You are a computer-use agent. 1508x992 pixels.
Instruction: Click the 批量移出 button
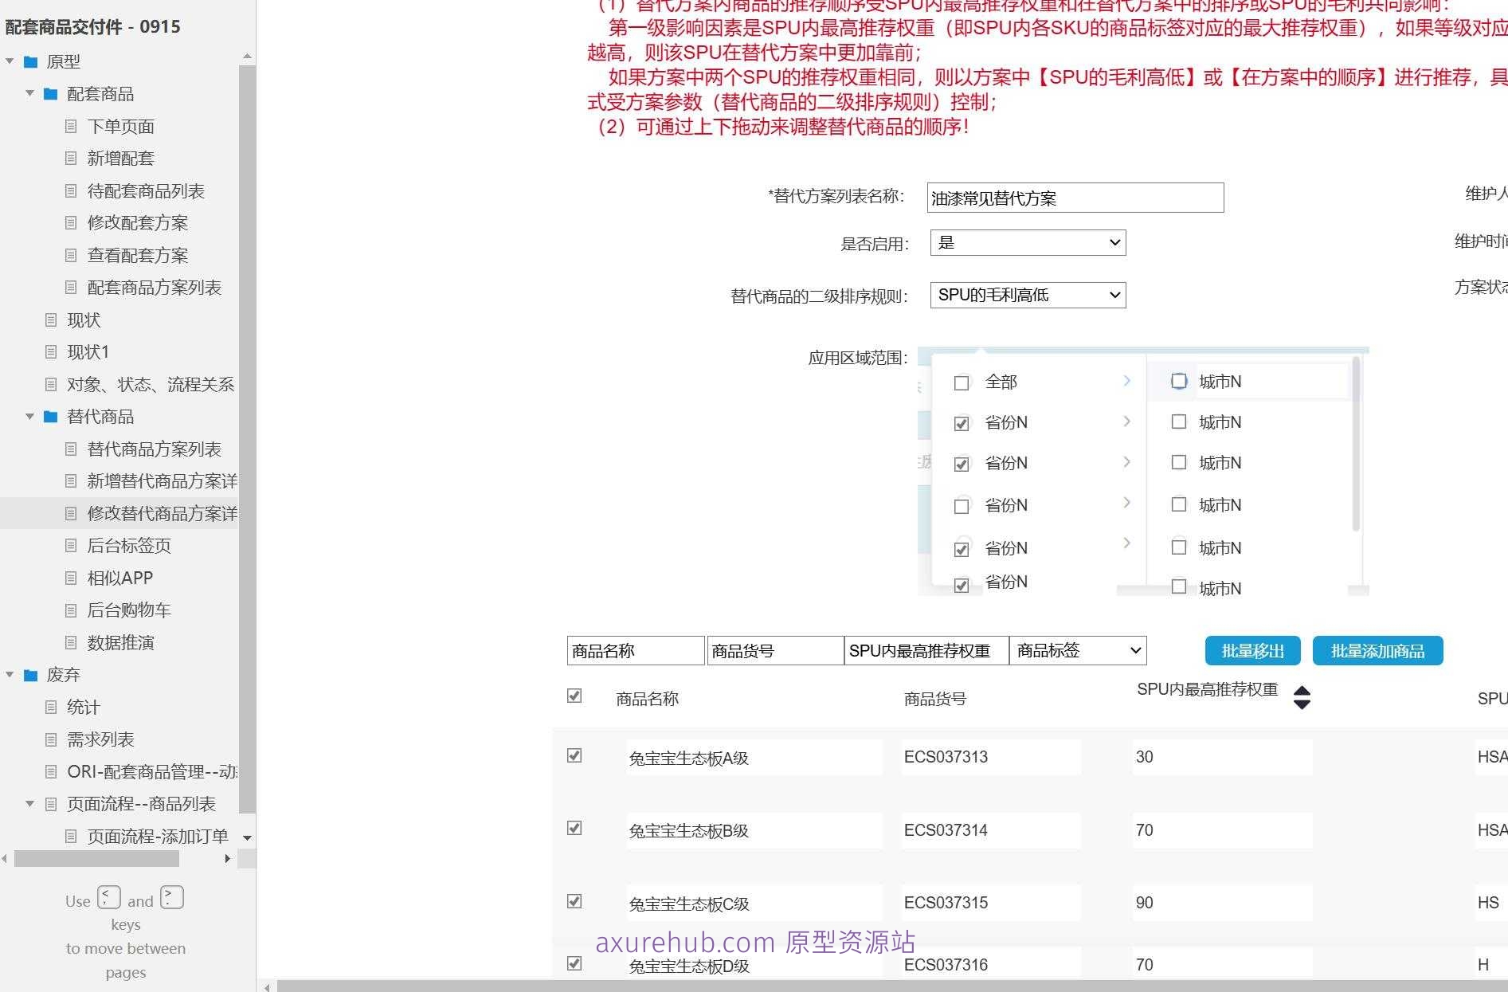pyautogui.click(x=1252, y=650)
